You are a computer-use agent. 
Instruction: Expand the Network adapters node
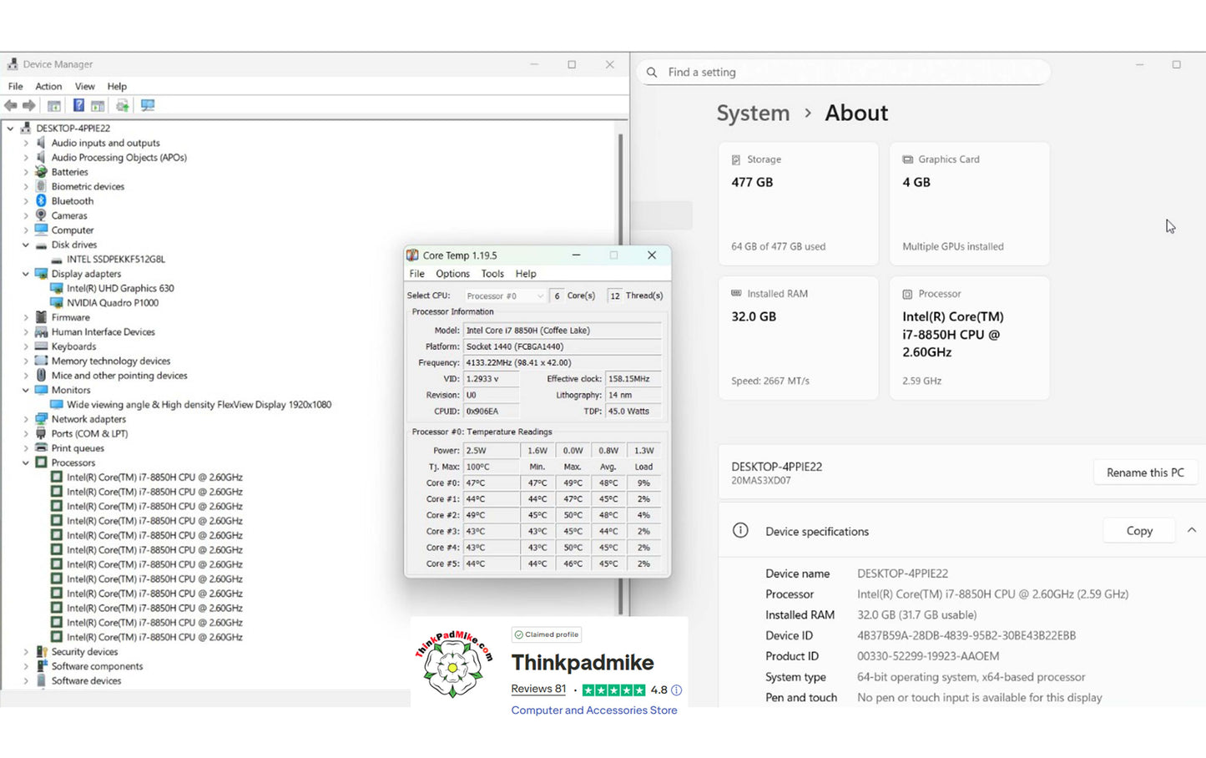click(x=26, y=419)
